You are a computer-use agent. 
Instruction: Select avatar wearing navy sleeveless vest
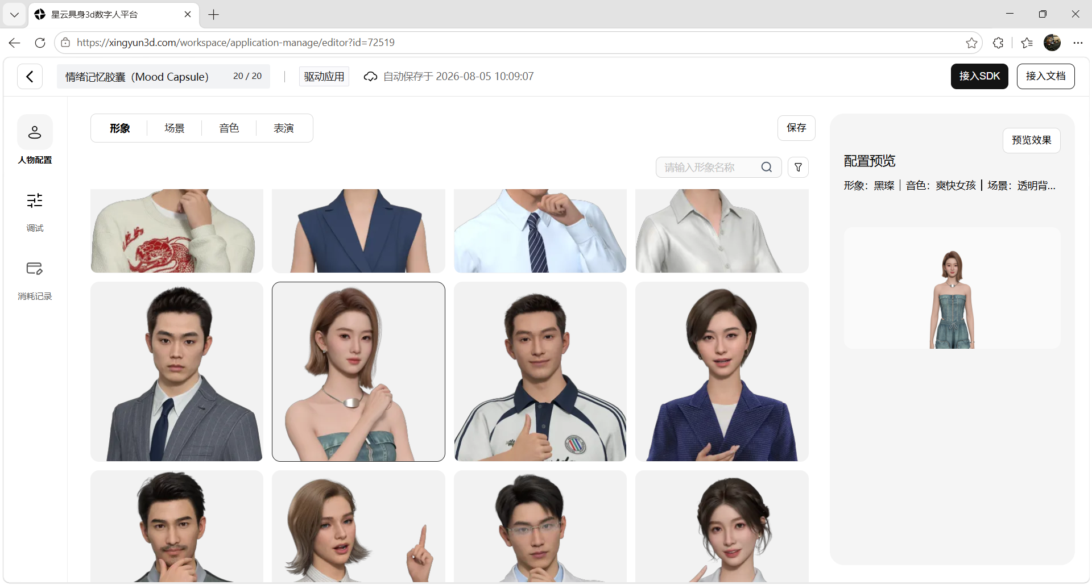click(x=358, y=231)
